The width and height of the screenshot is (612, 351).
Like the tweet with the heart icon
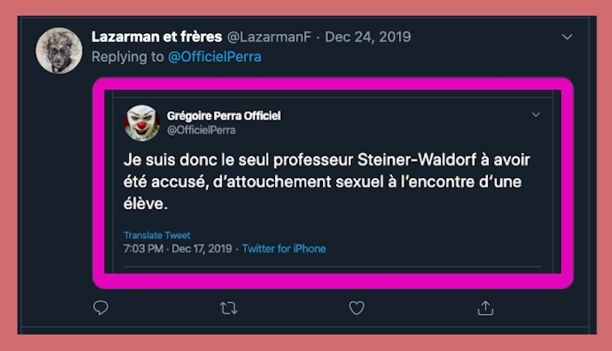coord(357,308)
